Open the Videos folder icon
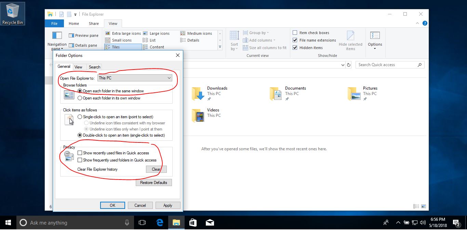 (198, 116)
